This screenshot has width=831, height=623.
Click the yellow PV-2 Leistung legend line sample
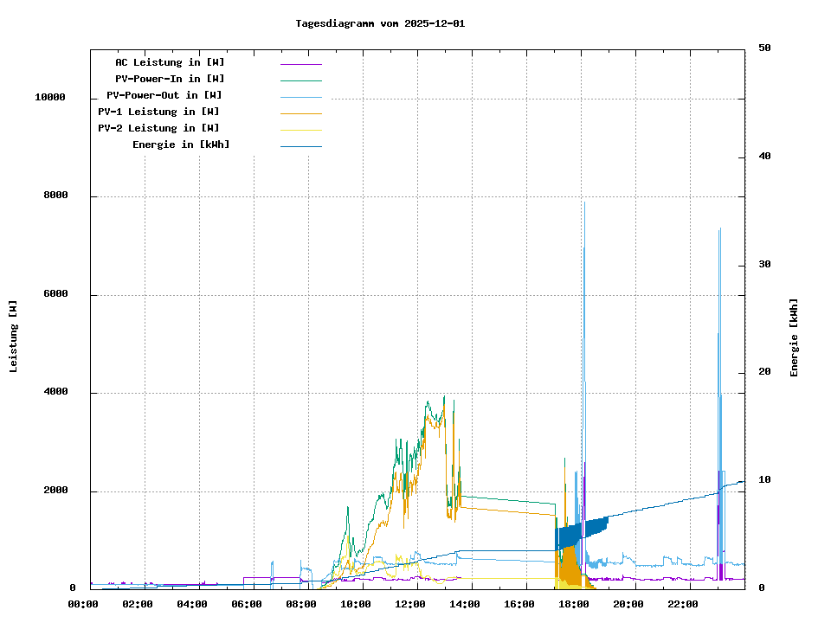[300, 129]
